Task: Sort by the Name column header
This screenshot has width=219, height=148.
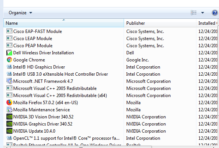Action: click(x=64, y=23)
